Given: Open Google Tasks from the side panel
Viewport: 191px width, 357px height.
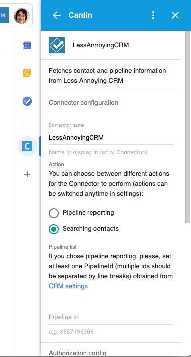Looking at the screenshot, I should 27,101.
